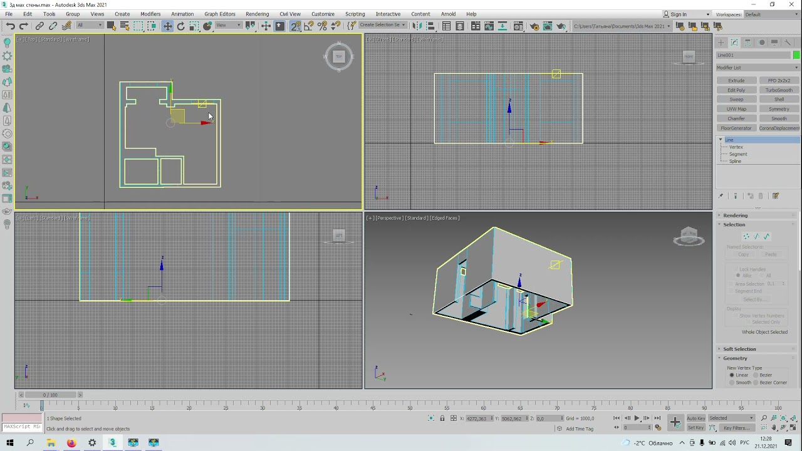Viewport: 802px width, 451px height.
Task: Open the Rendering menu
Action: click(257, 14)
